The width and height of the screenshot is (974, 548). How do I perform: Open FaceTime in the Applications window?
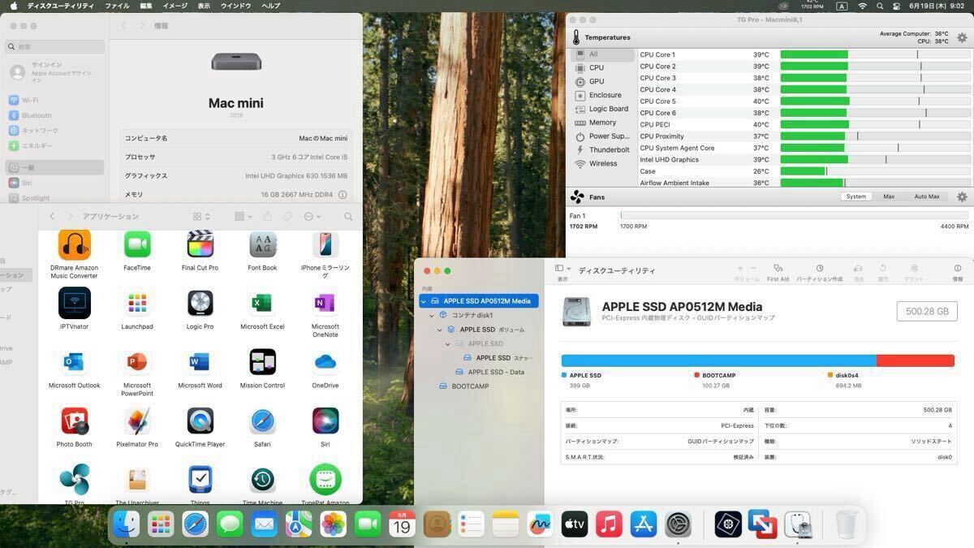tap(137, 244)
